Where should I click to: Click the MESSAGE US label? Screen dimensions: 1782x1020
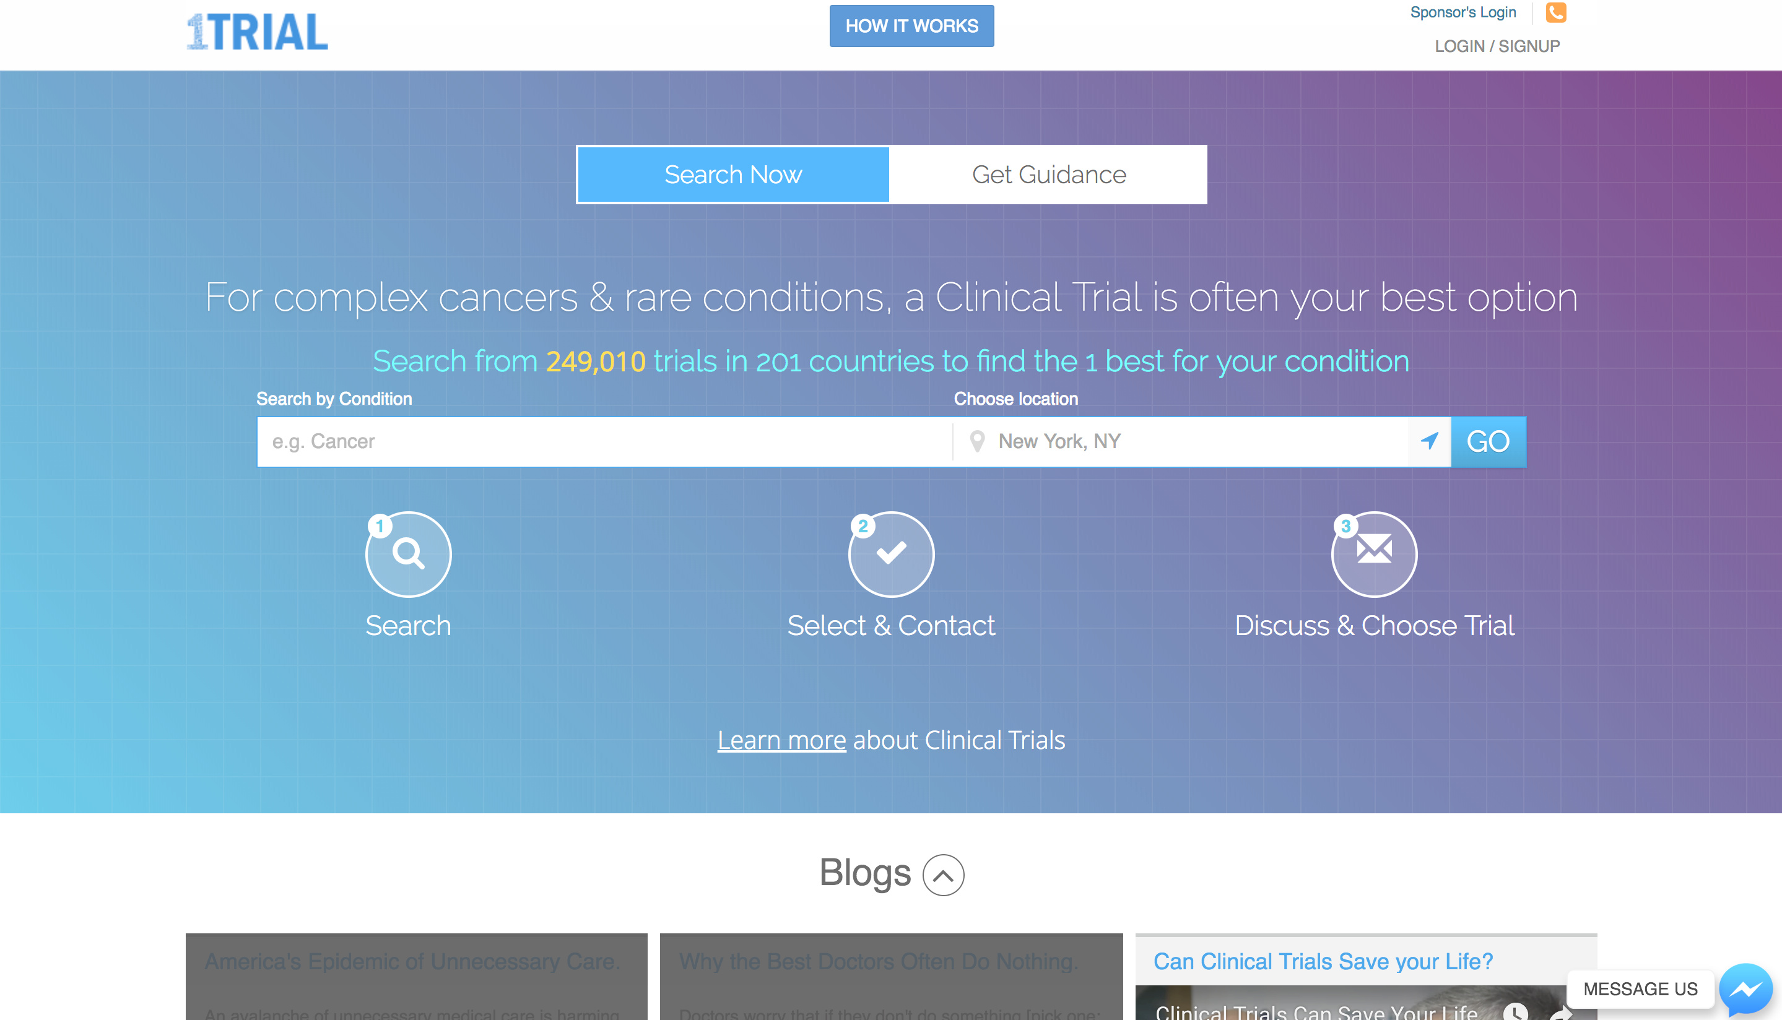[1640, 989]
